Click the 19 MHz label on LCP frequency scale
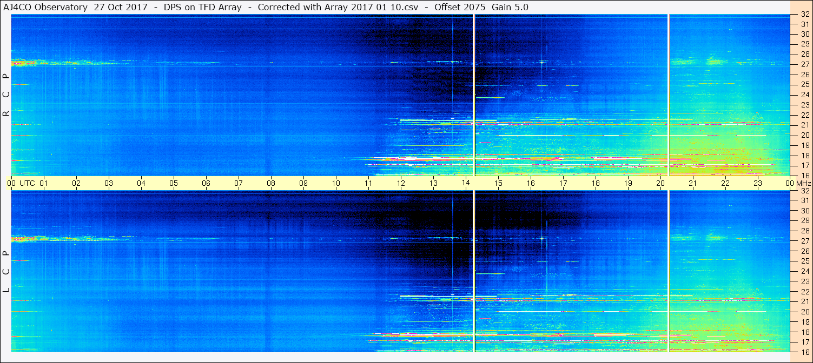Screen dimensions: 813x363 (804, 322)
